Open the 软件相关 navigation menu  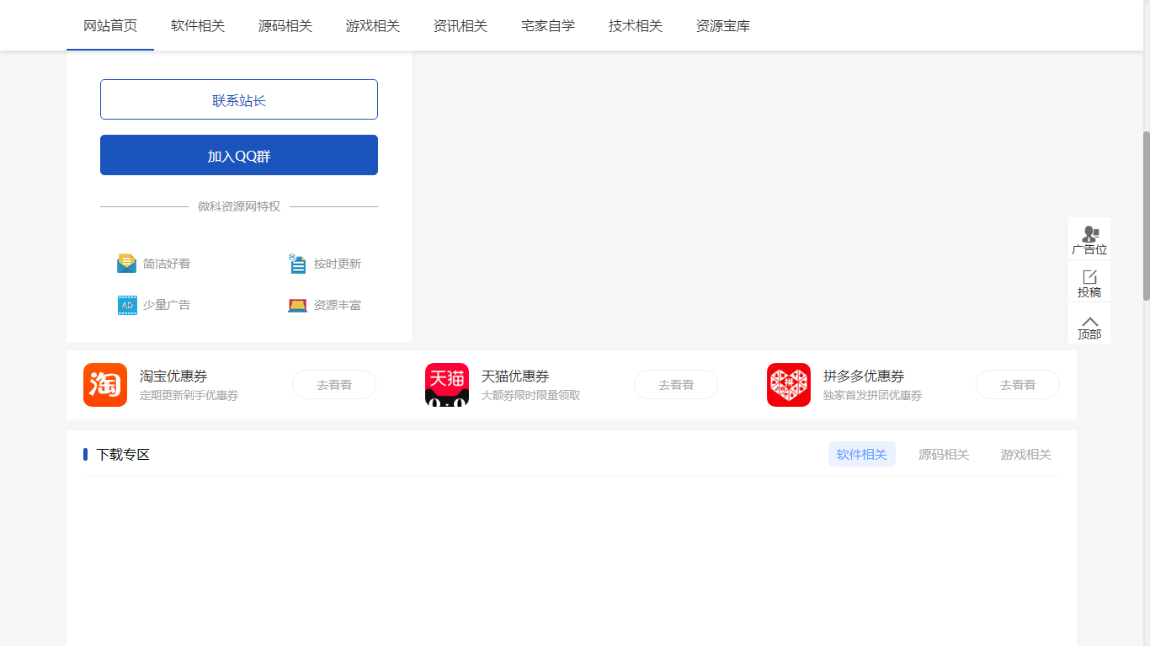[x=198, y=26]
